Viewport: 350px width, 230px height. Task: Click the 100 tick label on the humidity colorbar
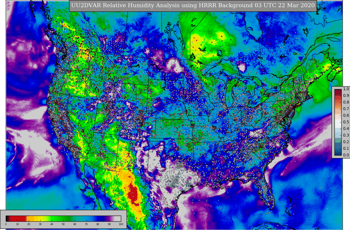click(x=121, y=224)
